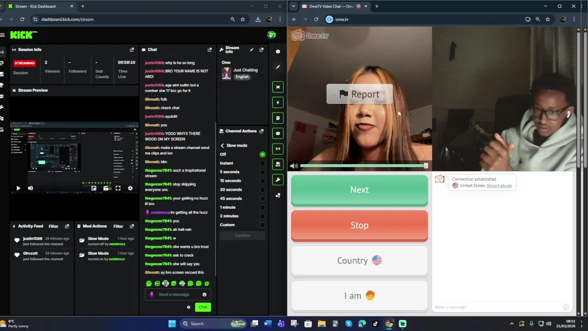588x331 pixels.
Task: Enter fullscreen in stream preview
Action: [x=118, y=188]
